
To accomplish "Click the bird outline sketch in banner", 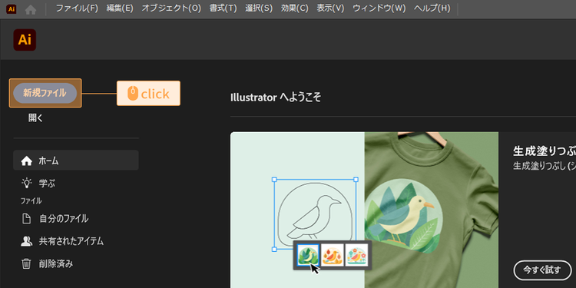I will tap(315, 214).
